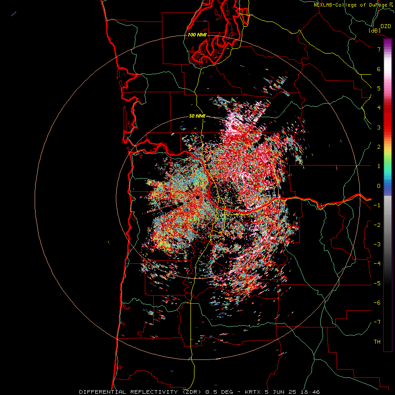Click the DZD product label

[x=386, y=26]
